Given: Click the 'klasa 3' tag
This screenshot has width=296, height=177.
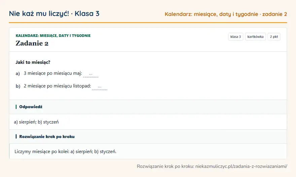Looking at the screenshot, I should tap(235, 37).
